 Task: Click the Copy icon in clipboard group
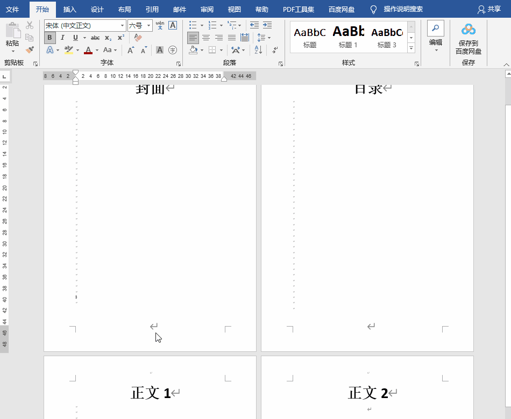30,38
